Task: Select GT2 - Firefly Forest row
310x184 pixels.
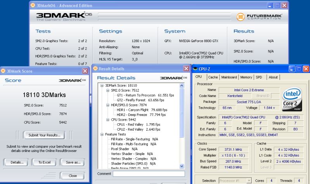Action: [140, 100]
